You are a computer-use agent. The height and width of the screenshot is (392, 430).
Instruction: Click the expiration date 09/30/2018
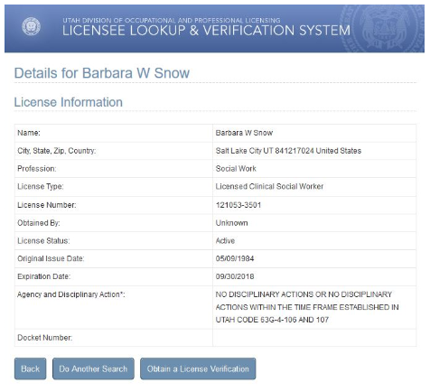click(x=235, y=276)
